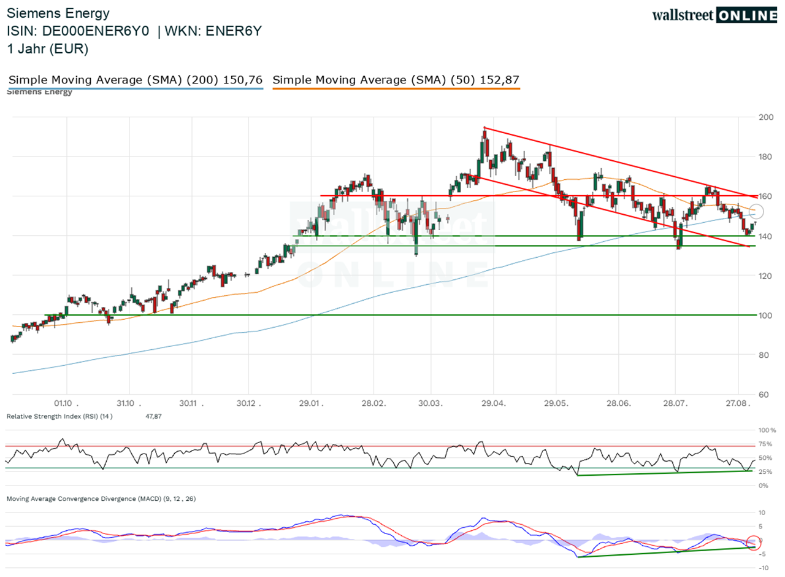Click the Relative Strength Index (RSI) (14) label
This screenshot has height=577, width=785.
[x=59, y=416]
